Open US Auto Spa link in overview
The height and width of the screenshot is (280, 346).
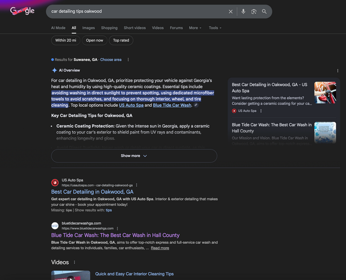pyautogui.click(x=132, y=105)
